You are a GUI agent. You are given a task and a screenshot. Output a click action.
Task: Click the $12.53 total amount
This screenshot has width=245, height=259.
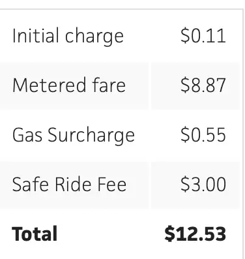point(195,234)
